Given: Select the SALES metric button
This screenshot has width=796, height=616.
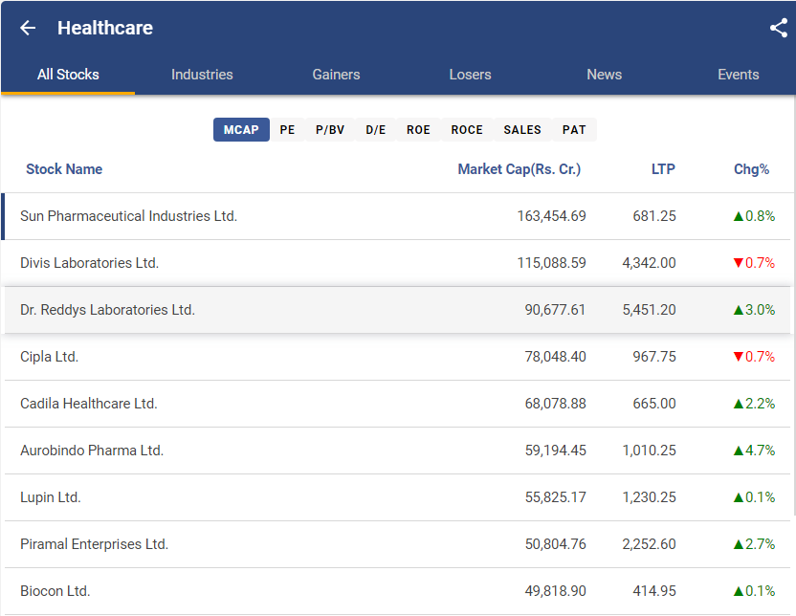Looking at the screenshot, I should [x=522, y=130].
